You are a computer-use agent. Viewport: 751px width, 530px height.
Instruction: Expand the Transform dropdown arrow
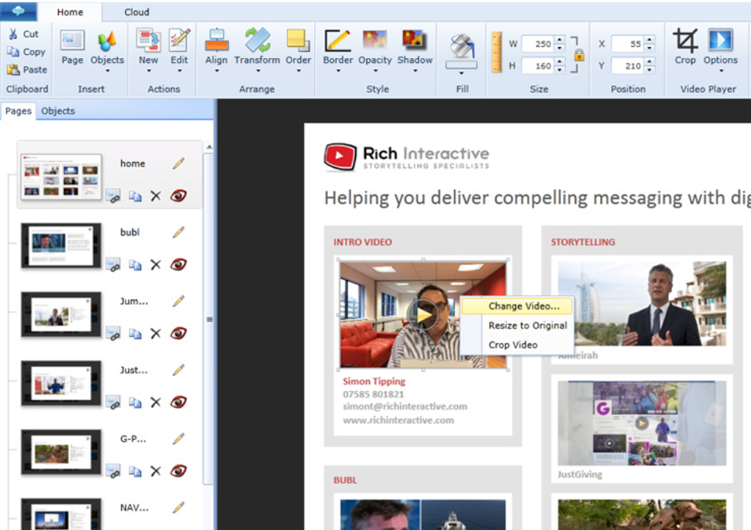[258, 71]
